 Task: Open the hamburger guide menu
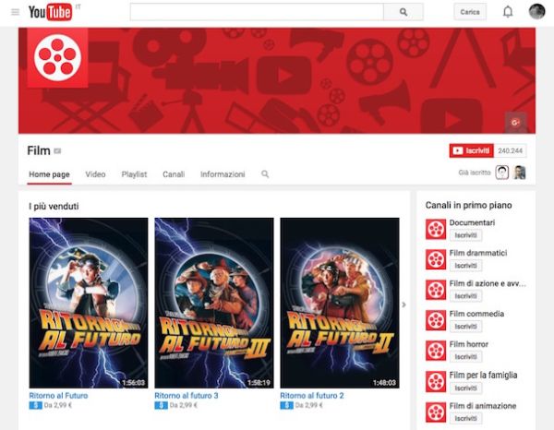coord(15,12)
